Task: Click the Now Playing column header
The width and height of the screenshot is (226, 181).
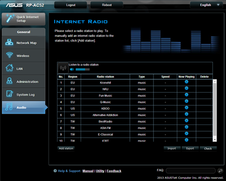Action: click(186, 77)
